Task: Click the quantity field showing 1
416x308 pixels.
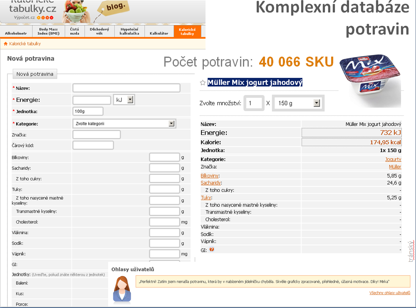Action: tap(254, 103)
